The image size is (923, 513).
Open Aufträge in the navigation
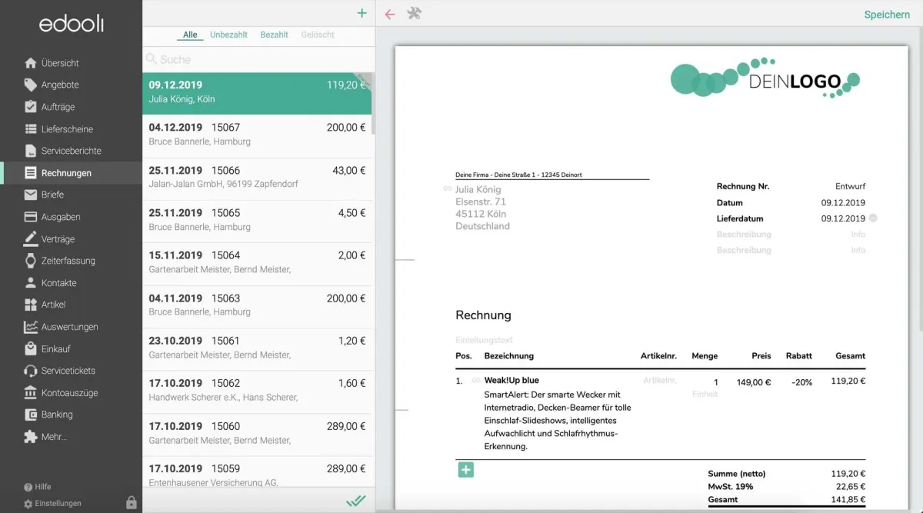click(57, 106)
